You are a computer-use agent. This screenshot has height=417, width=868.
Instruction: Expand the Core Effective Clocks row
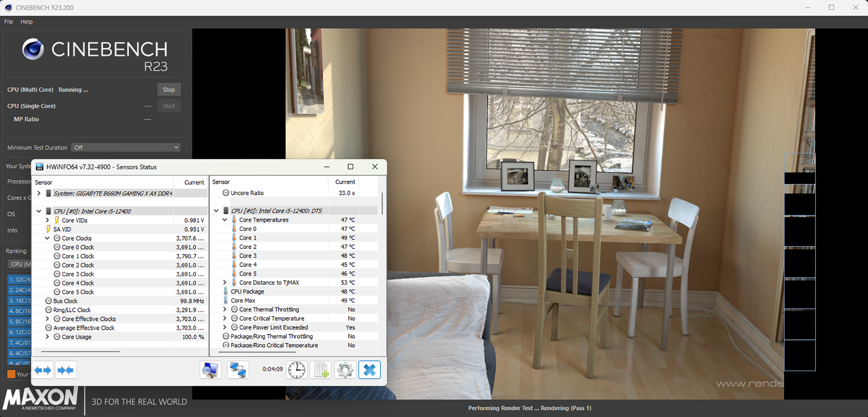pos(47,319)
